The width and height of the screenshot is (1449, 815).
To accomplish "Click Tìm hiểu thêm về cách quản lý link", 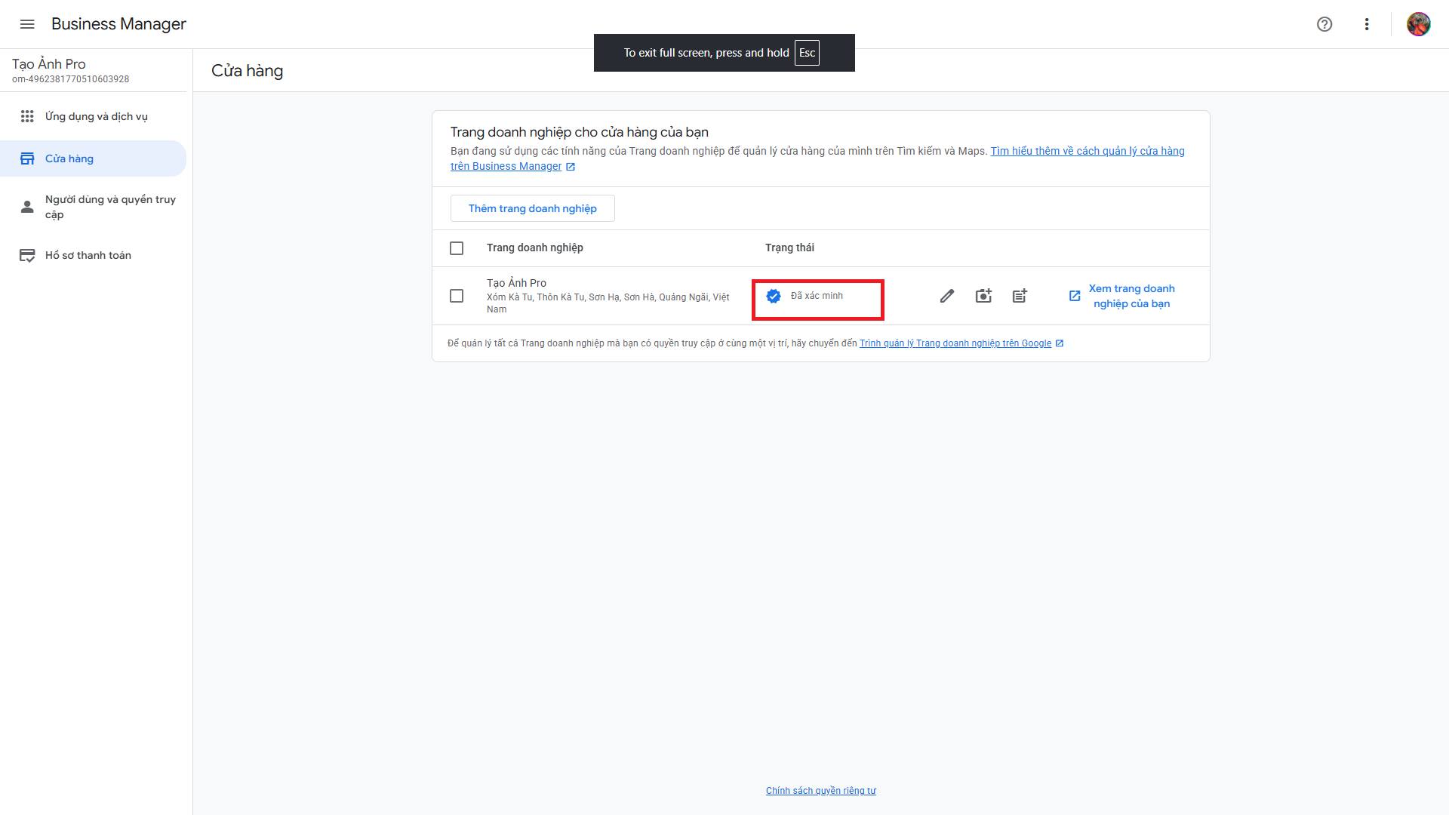I will coord(1087,151).
